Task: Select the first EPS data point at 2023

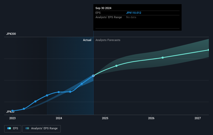Action: point(12,111)
